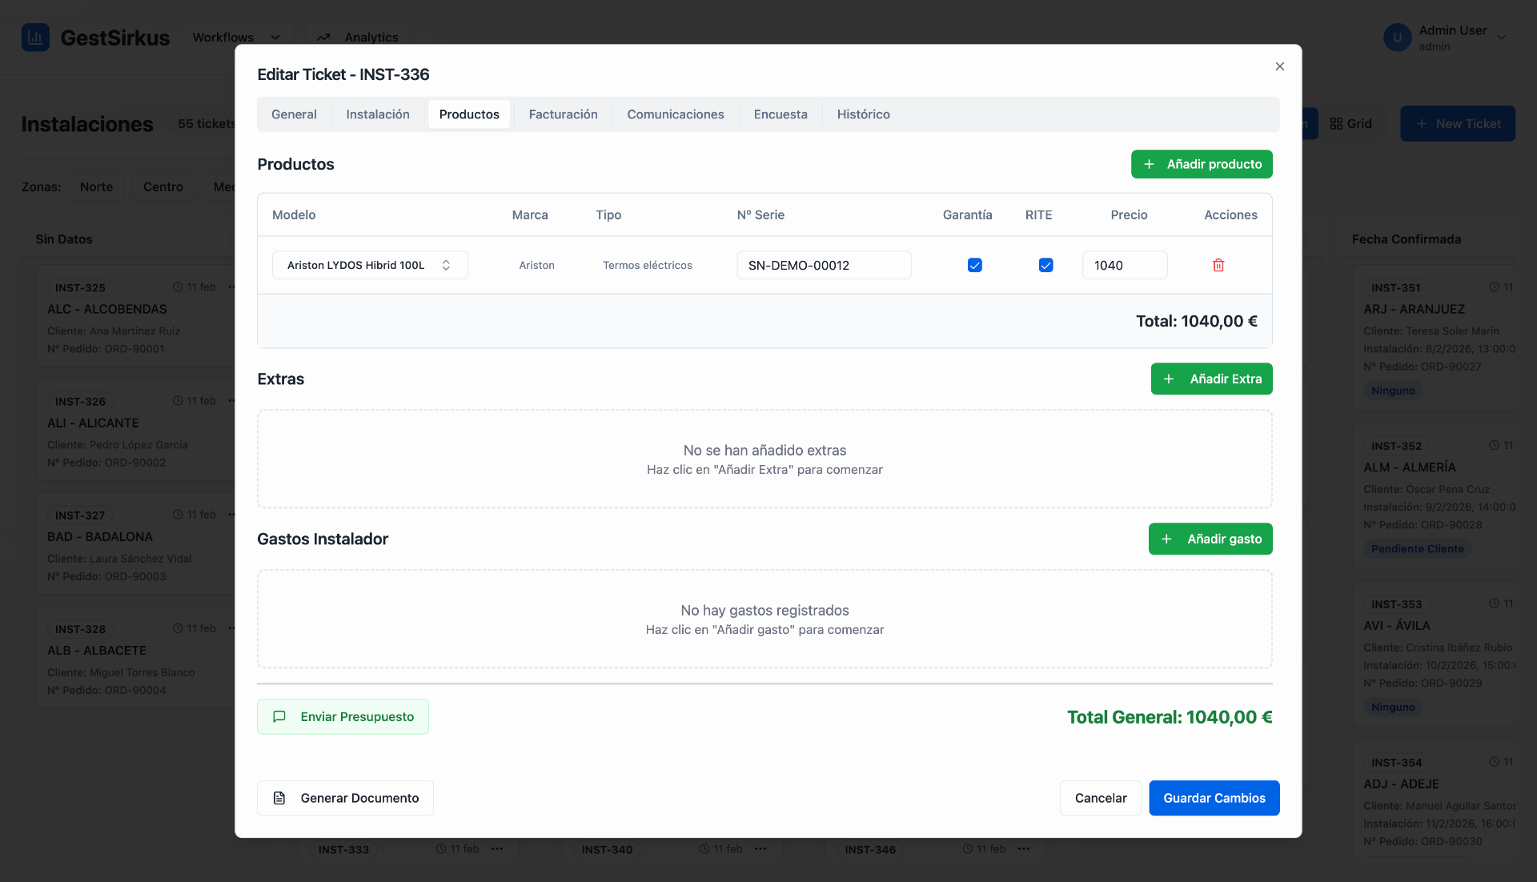Switch to the Encuesta tab
Screen dimensions: 1537x882
point(781,114)
